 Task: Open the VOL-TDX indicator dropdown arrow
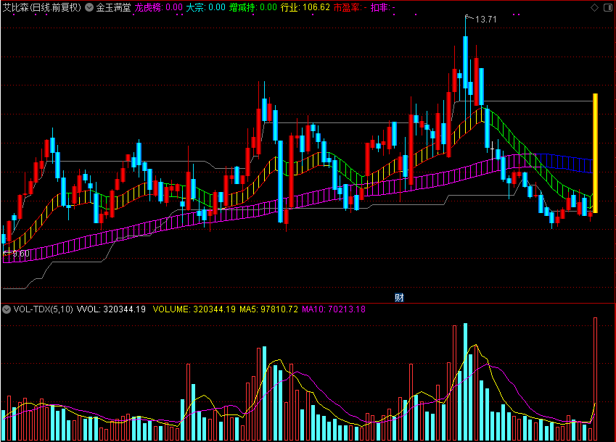pos(7,309)
